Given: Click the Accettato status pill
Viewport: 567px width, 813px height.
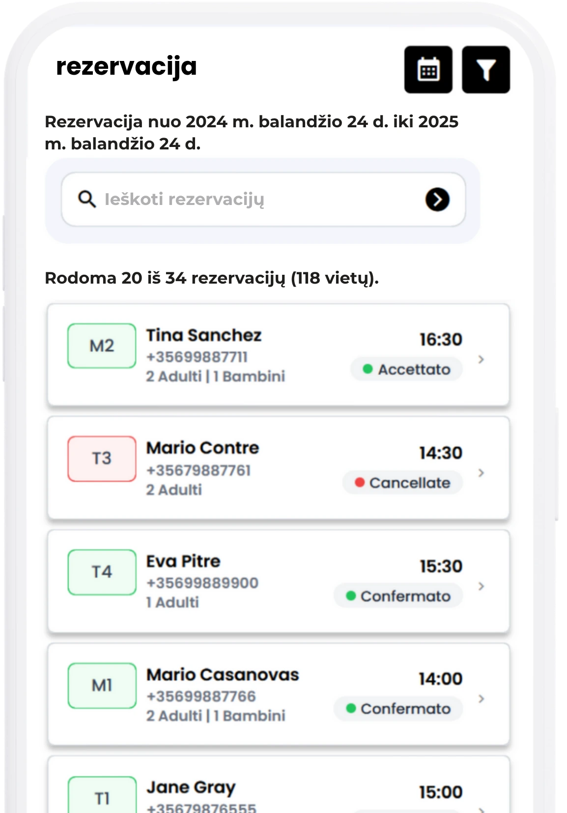Looking at the screenshot, I should click(406, 369).
